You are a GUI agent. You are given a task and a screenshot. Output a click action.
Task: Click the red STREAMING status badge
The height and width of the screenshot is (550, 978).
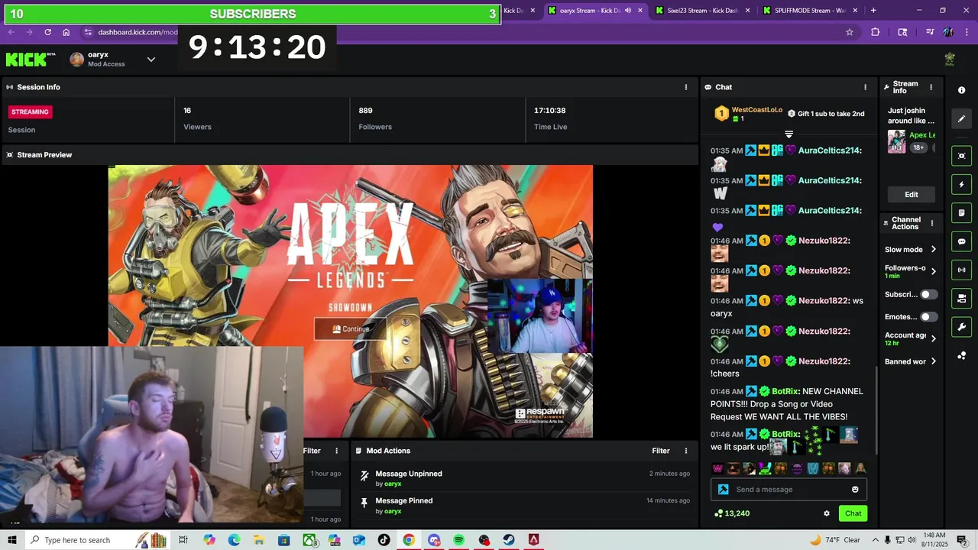pos(30,112)
